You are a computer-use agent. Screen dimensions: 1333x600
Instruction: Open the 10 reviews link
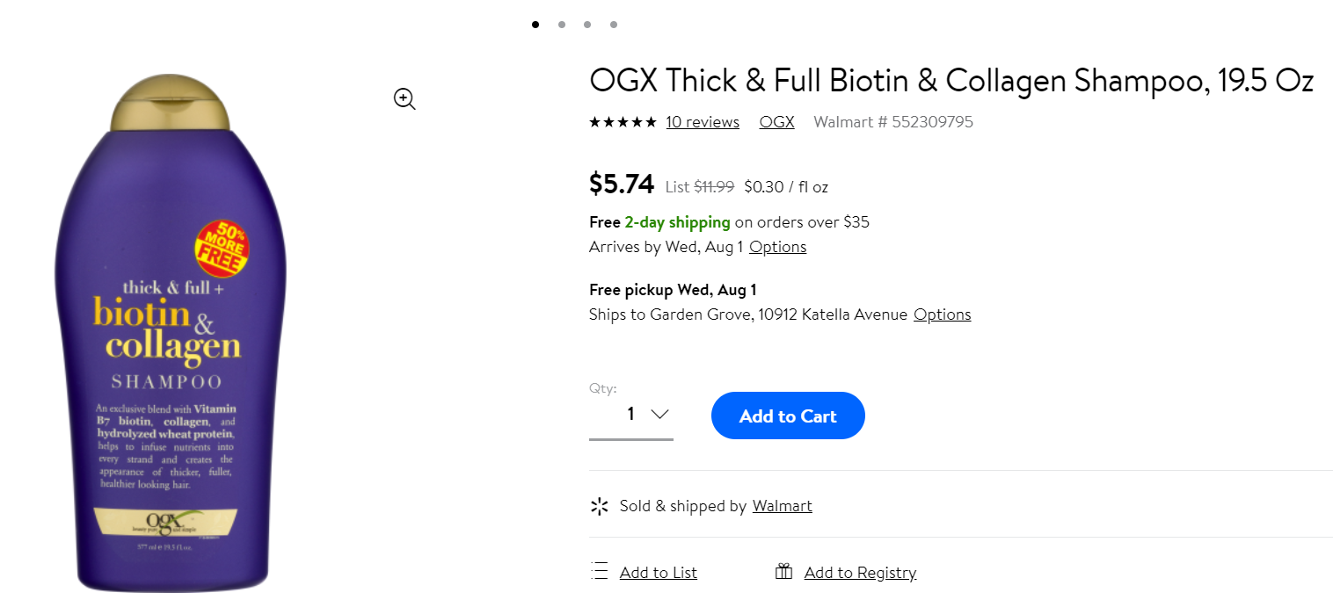[703, 122]
